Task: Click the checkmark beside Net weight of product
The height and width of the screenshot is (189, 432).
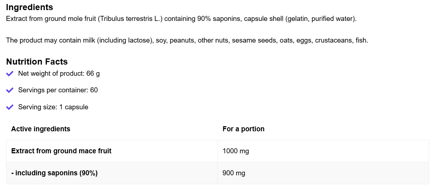Action: click(x=10, y=74)
